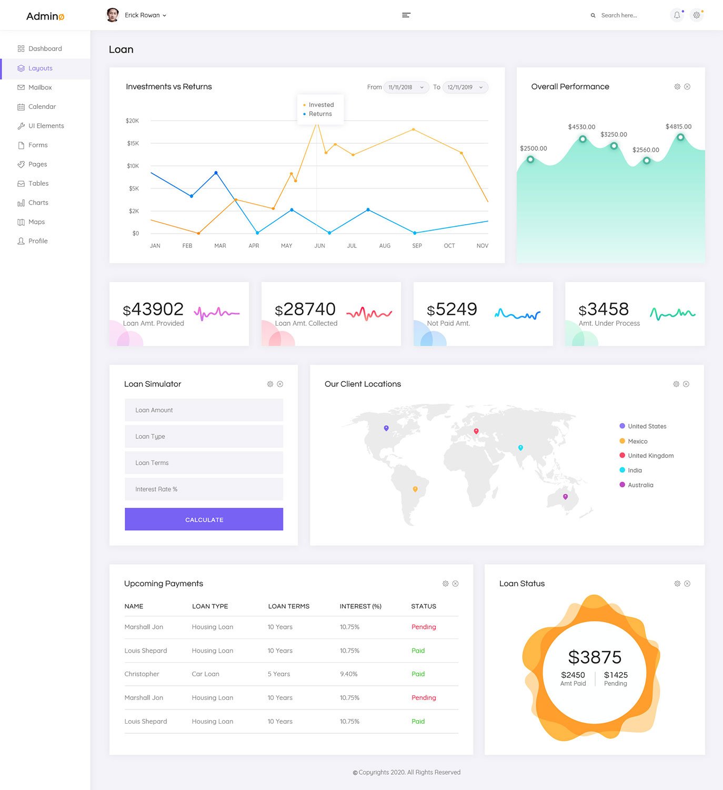
Task: Open Mailbox from the sidebar
Action: pyautogui.click(x=40, y=87)
